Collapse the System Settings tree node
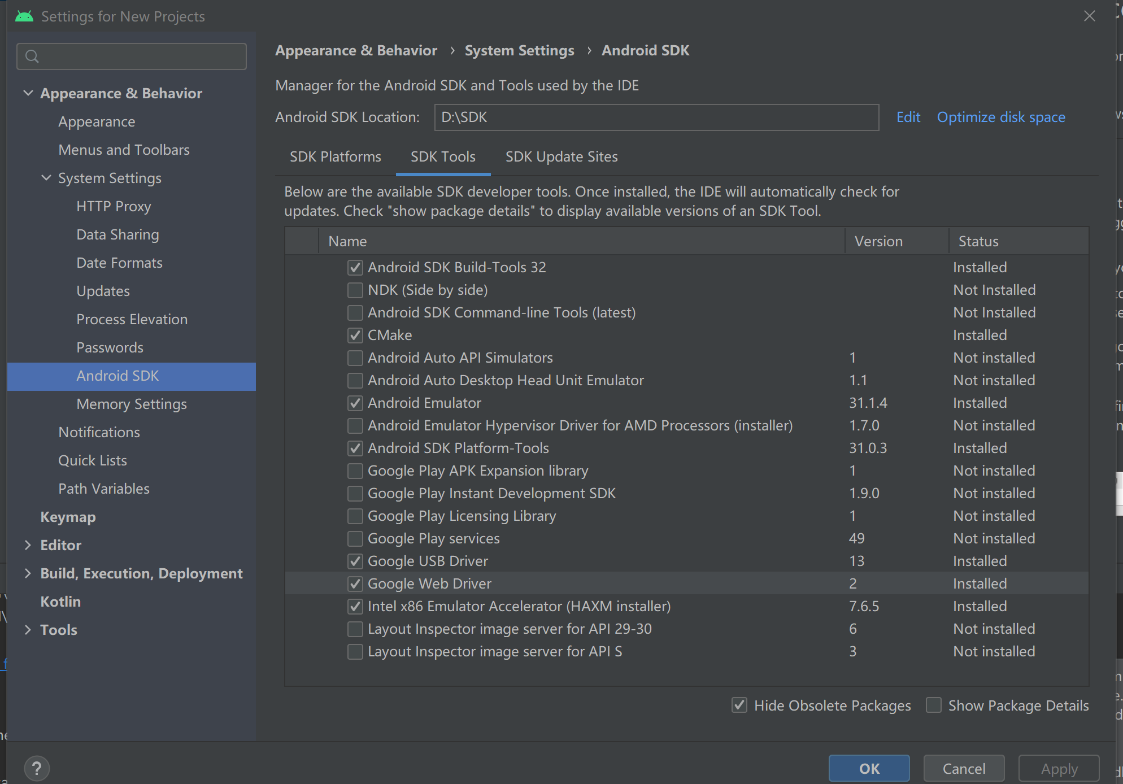The image size is (1123, 784). [x=46, y=177]
